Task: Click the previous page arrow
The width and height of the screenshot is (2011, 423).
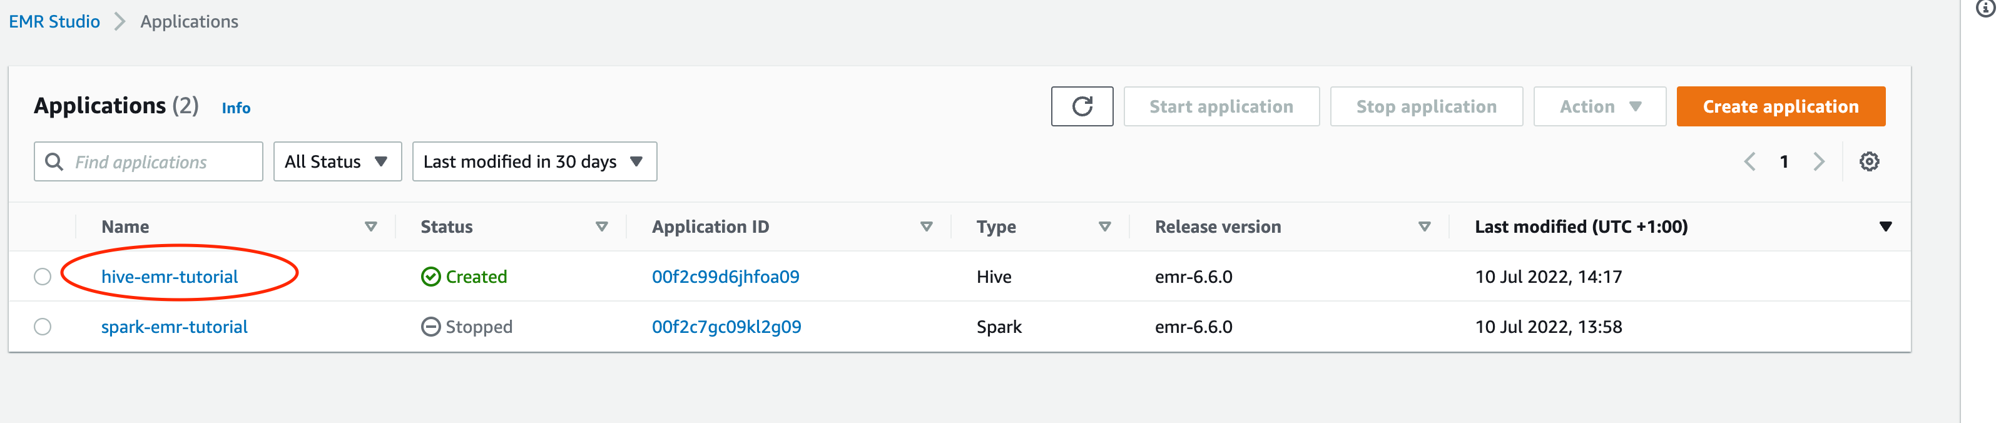Action: (1749, 161)
